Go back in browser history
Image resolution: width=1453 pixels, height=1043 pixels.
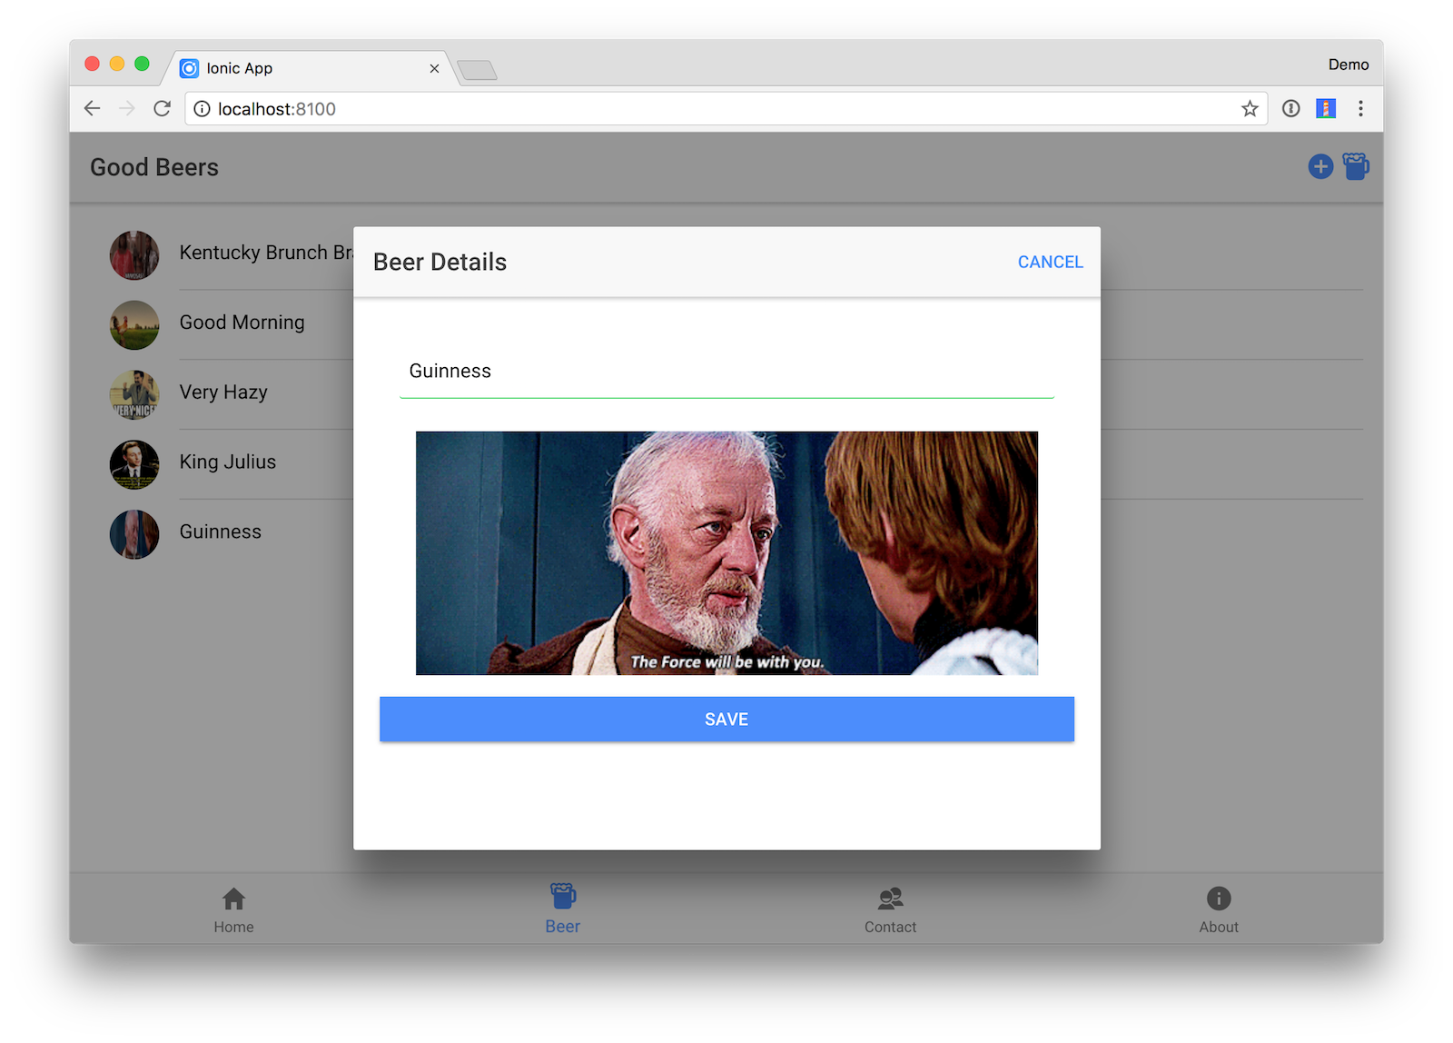pos(92,109)
